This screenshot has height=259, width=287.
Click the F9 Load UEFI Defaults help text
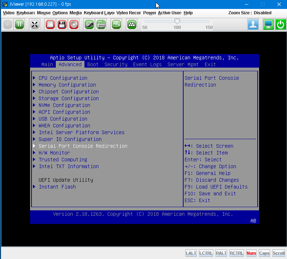pyautogui.click(x=216, y=187)
